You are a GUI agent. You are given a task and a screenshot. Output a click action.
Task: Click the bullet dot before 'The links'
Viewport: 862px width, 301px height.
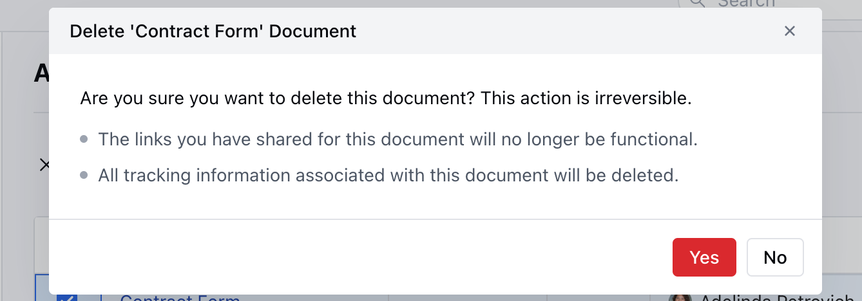(84, 139)
